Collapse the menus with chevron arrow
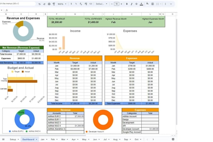The image size is (213, 142). coord(171,4)
